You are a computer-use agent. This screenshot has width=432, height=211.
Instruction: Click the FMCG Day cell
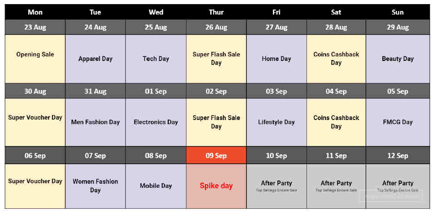click(397, 122)
